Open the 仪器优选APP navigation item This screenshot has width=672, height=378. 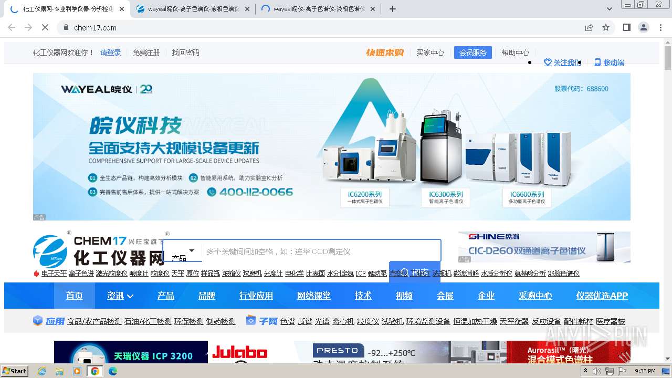coord(602,296)
